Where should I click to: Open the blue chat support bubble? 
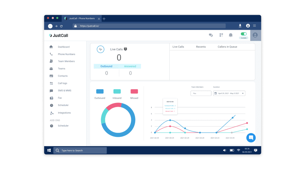pos(251,137)
